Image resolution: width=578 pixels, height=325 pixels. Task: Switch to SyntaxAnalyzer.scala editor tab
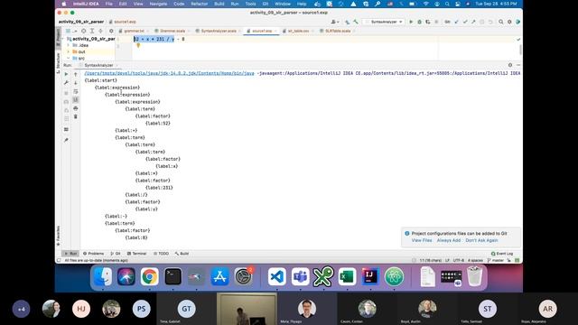click(x=218, y=31)
